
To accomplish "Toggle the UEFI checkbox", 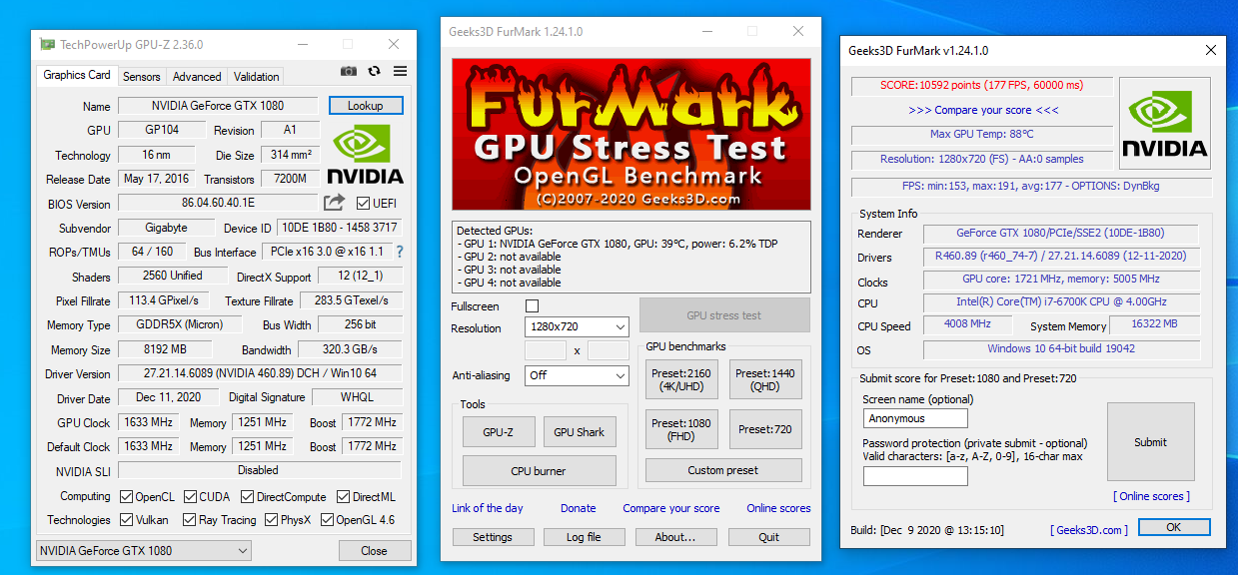I will pos(363,203).
